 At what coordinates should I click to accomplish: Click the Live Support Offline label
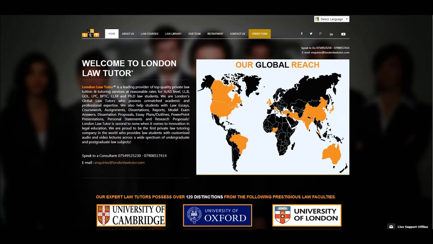pyautogui.click(x=413, y=227)
